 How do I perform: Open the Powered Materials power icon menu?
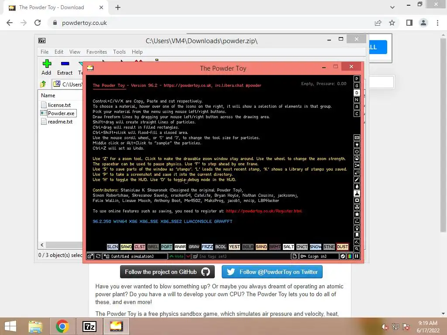[357, 151]
